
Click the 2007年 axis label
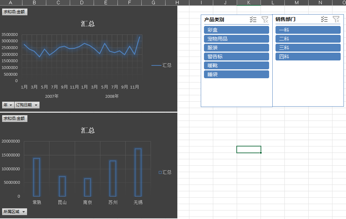[52, 96]
